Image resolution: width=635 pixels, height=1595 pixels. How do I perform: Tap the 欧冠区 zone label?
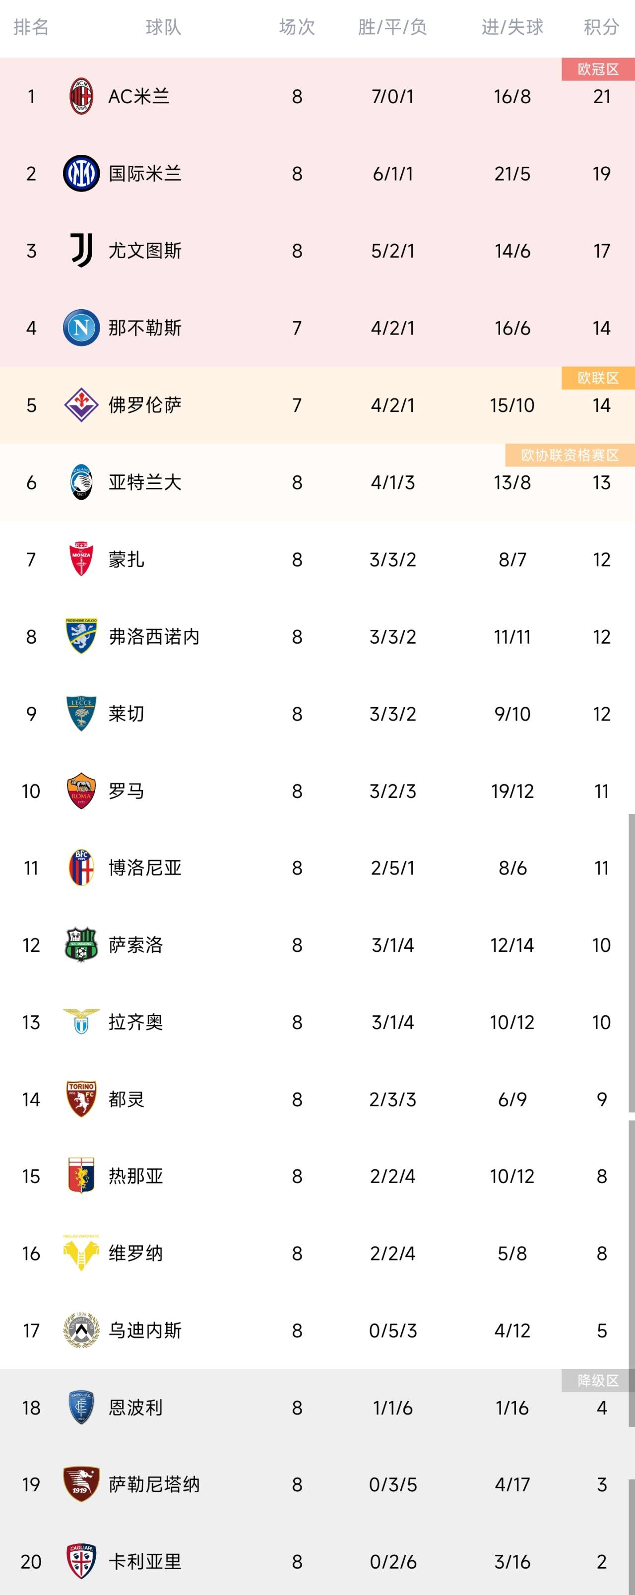click(598, 69)
